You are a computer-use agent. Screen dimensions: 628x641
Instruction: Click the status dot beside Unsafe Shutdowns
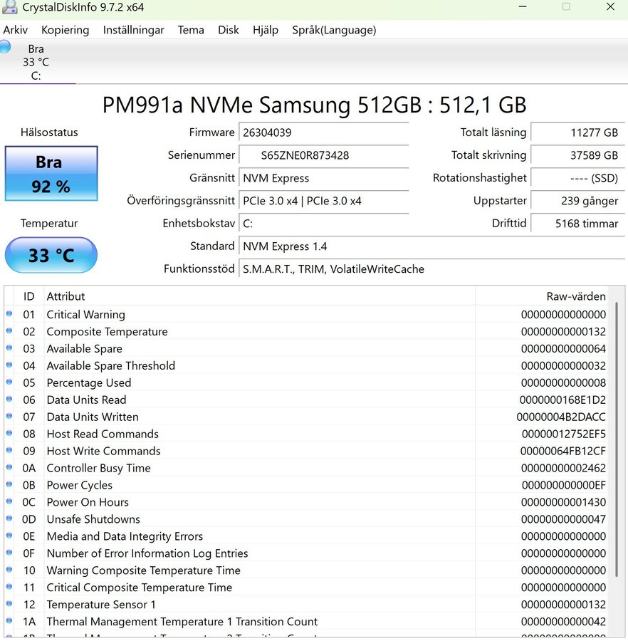point(9,519)
